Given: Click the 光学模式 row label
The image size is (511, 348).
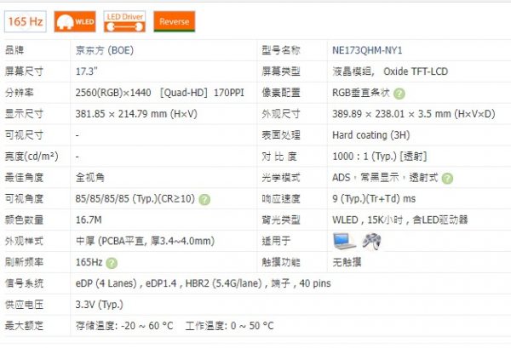Looking at the screenshot, I should pyautogui.click(x=280, y=178).
